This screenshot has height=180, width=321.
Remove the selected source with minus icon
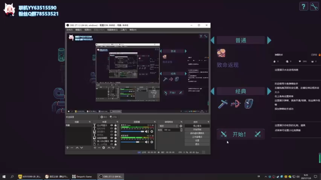coord(99,148)
